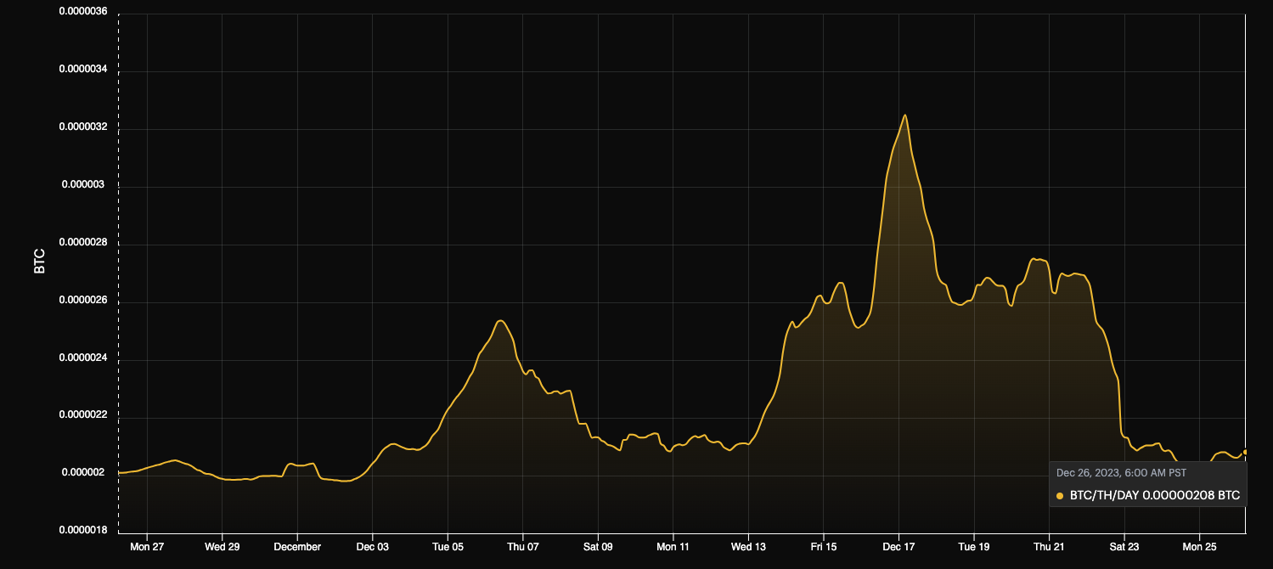Viewport: 1273px width, 569px height.
Task: Click the yellow legend dot in the tooltip
Action: coord(1060,495)
